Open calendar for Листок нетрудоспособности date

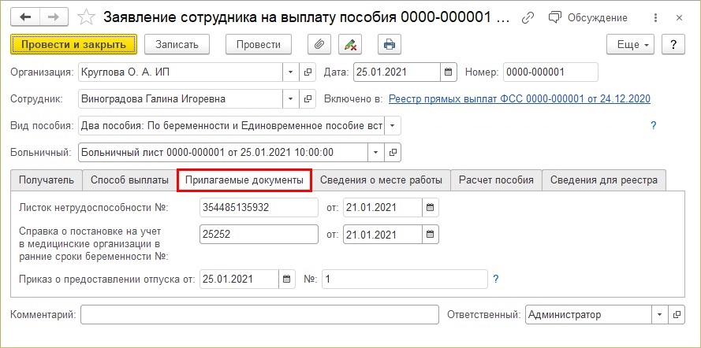click(430, 208)
